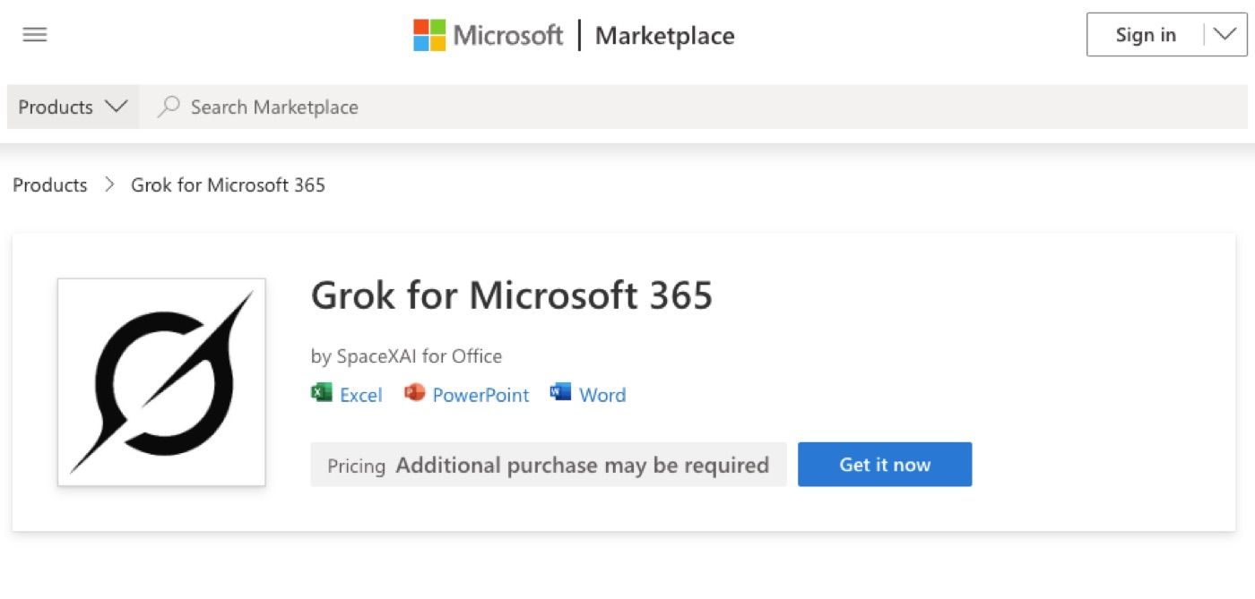Click the Microsoft wordmark text
1255x599 pixels.
(508, 35)
